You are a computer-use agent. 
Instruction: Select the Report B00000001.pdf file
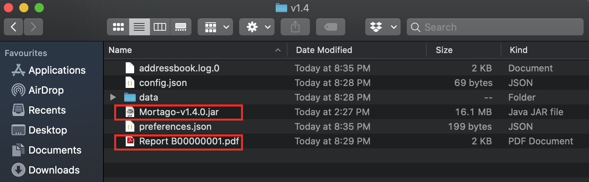(179, 141)
